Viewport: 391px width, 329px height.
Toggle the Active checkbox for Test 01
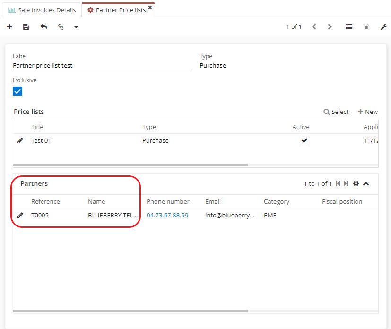click(x=304, y=140)
